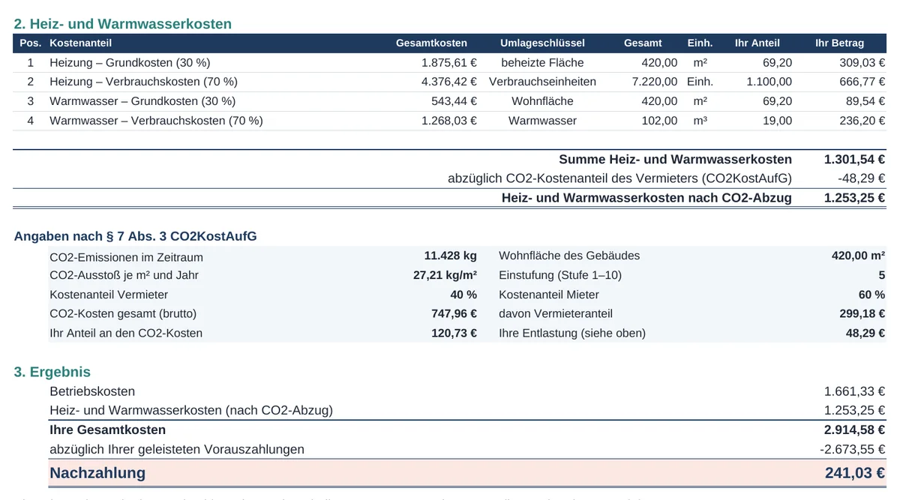Viewport: 900px width, 500px height.
Task: Click the '747,96 €' CO2 cost value
Action: 454,313
